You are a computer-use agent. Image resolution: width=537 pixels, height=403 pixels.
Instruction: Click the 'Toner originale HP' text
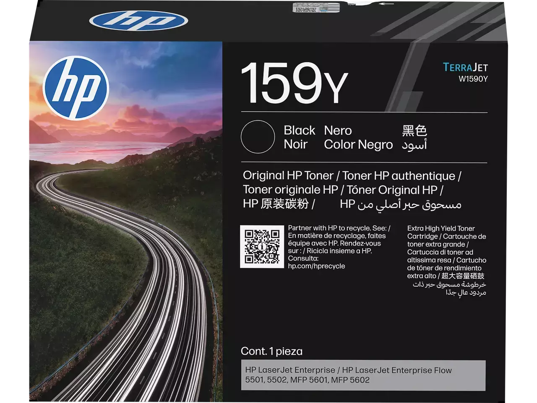tap(290, 190)
